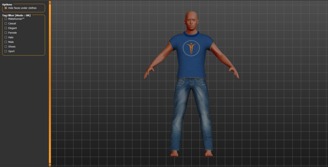Viewport: 328px width, 167px height.
Task: Click the Tag Filter [Mode : OR] header
Action: click(16, 15)
